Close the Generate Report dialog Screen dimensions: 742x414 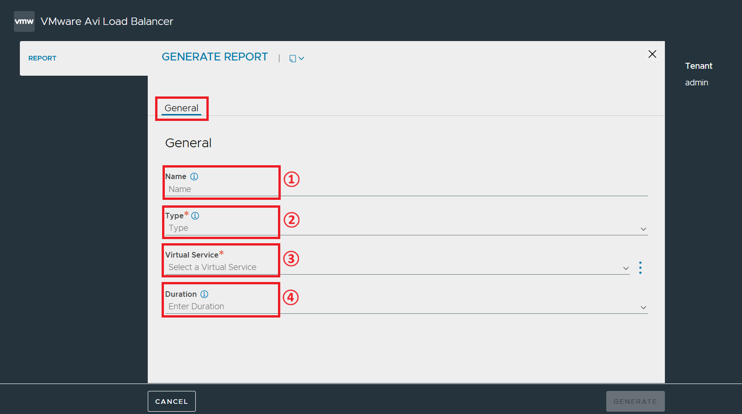pyautogui.click(x=652, y=54)
